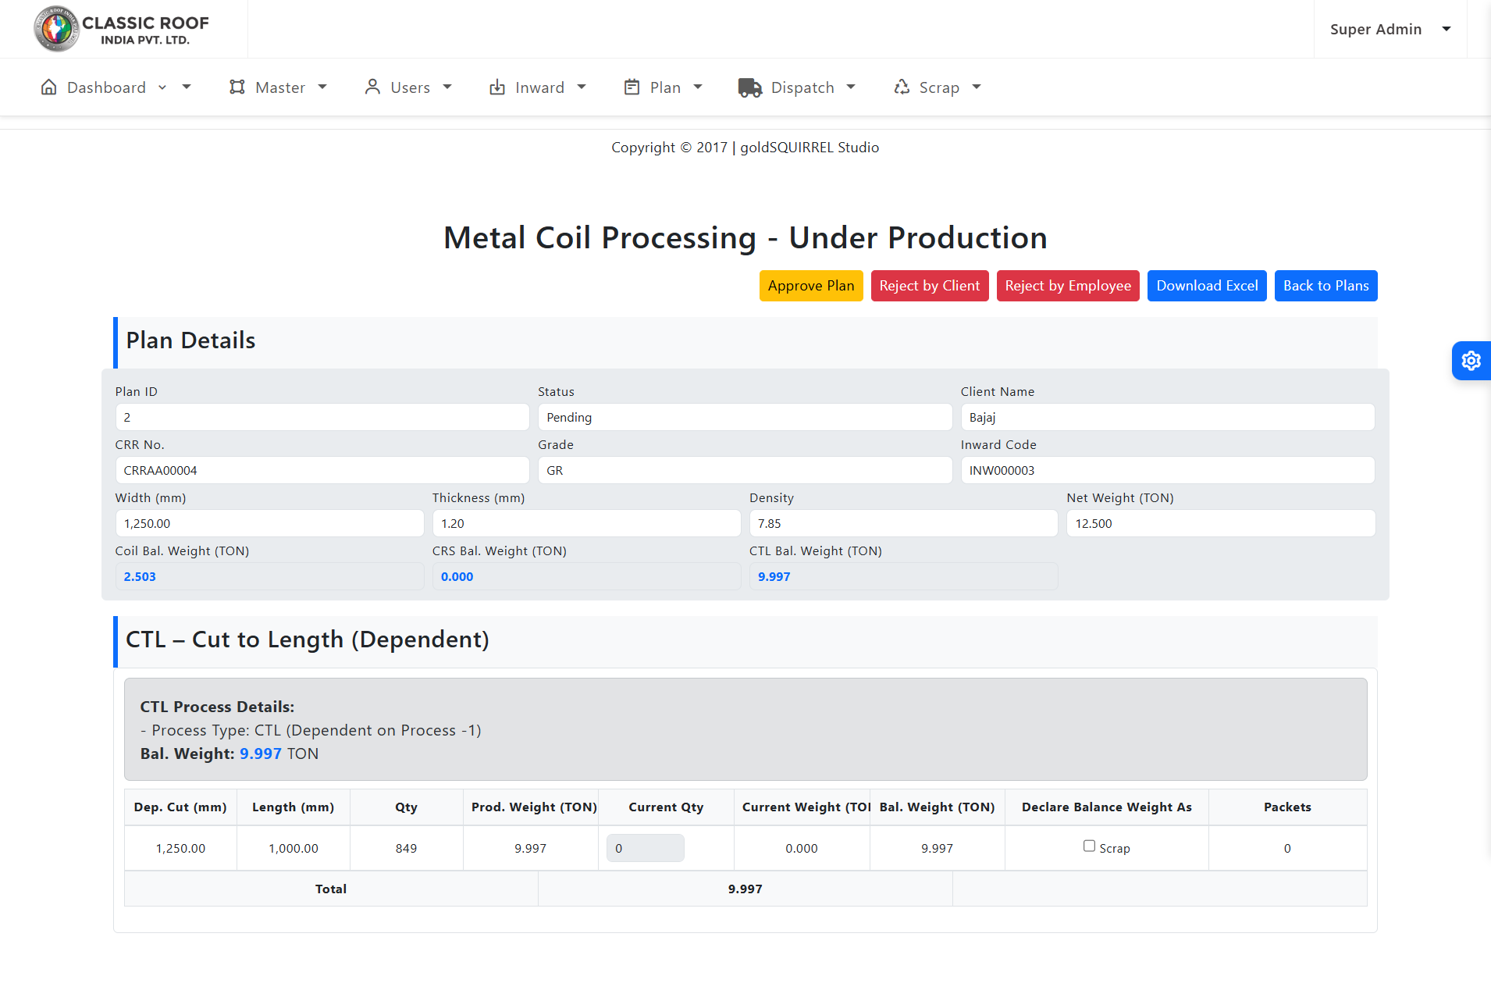Click the Dashboard home icon
The height and width of the screenshot is (994, 1491).
click(48, 87)
